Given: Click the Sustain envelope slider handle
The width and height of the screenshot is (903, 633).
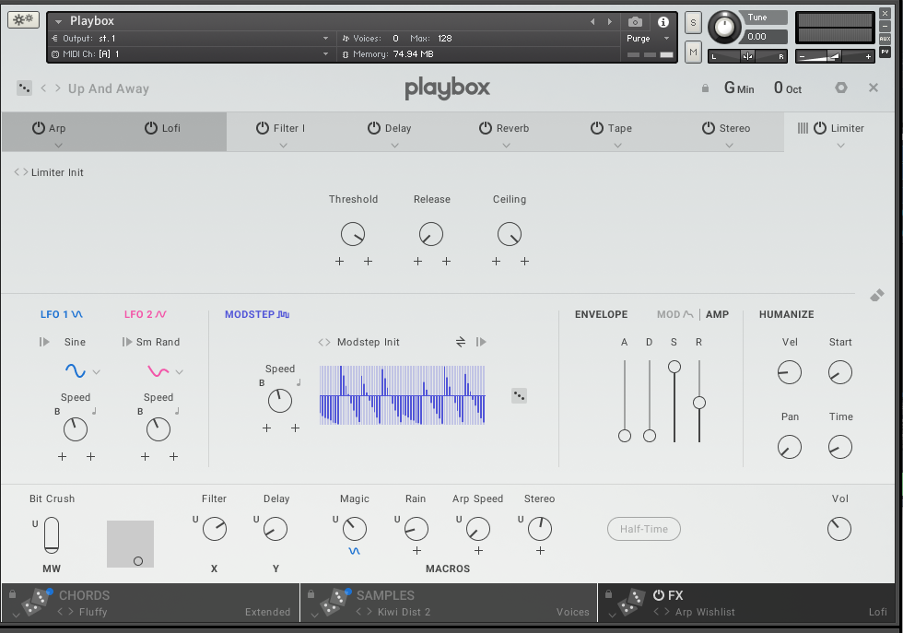Looking at the screenshot, I should (x=674, y=367).
